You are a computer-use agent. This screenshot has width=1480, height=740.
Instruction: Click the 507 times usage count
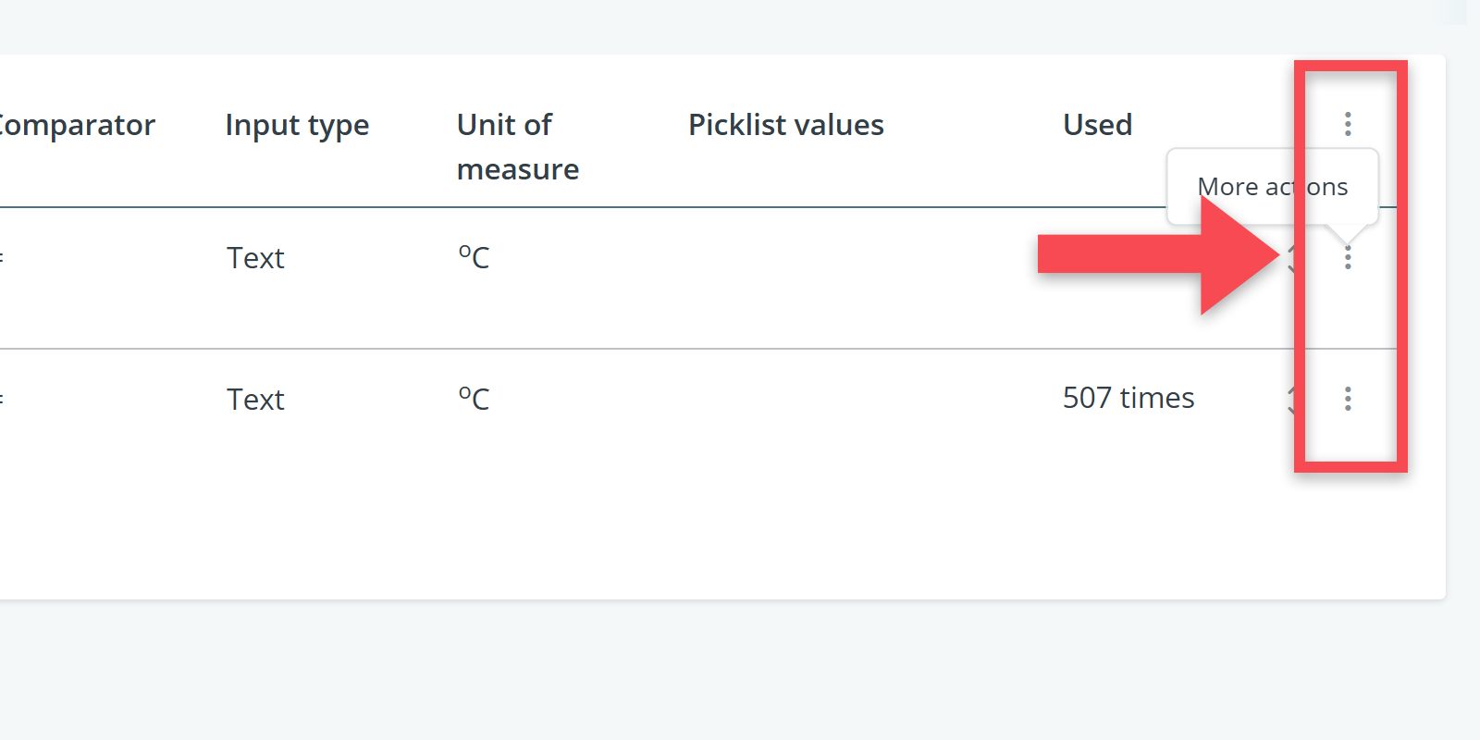pyautogui.click(x=1128, y=398)
